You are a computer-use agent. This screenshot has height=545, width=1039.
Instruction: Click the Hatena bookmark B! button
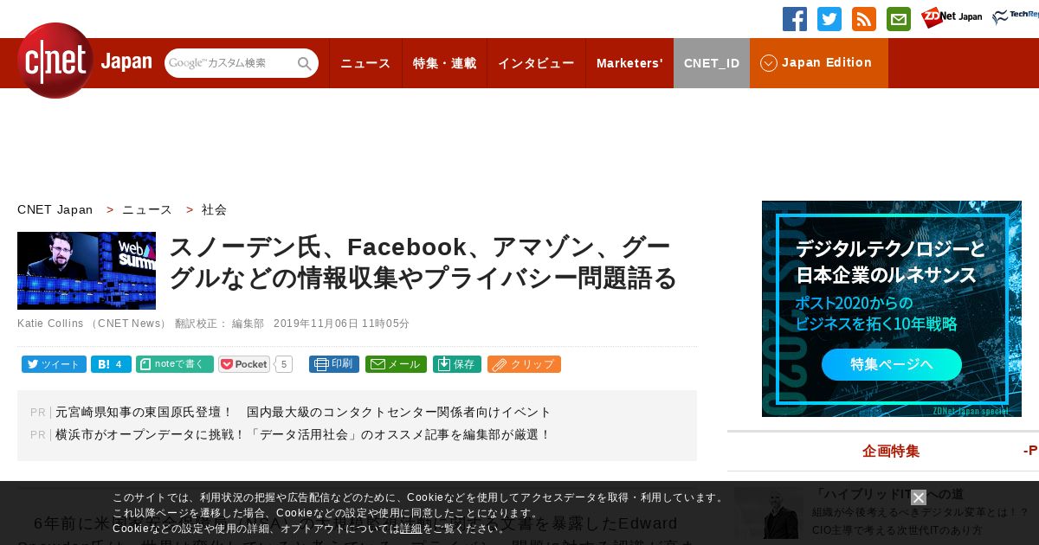coord(111,364)
